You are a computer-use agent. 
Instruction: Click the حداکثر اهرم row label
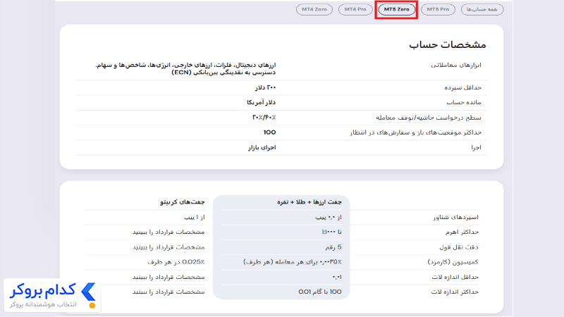pyautogui.click(x=462, y=232)
